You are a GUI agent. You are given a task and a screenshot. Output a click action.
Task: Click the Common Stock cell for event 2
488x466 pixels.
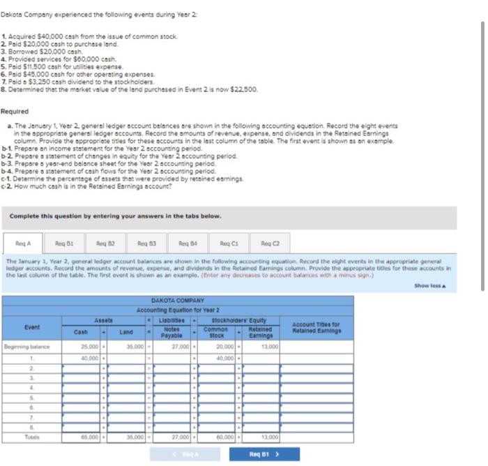[216, 368]
